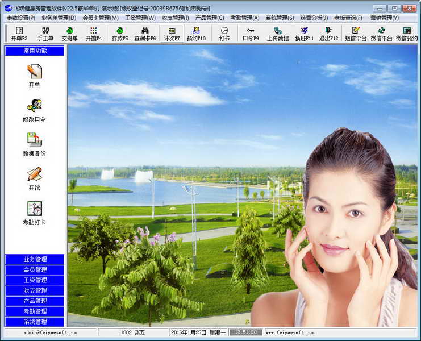421x341 pixels.
Task: Click 考勤打卡 attendance icon in sidebar
Action: pos(35,213)
